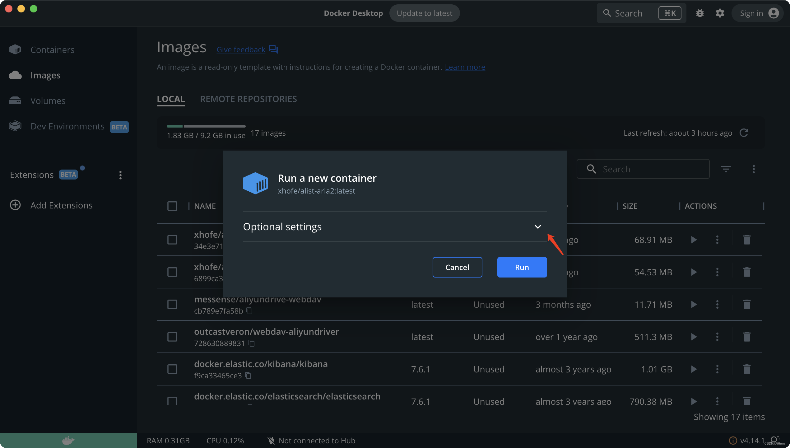This screenshot has height=448, width=790.
Task: Click the Docker whale icon in status bar
Action: 68,440
